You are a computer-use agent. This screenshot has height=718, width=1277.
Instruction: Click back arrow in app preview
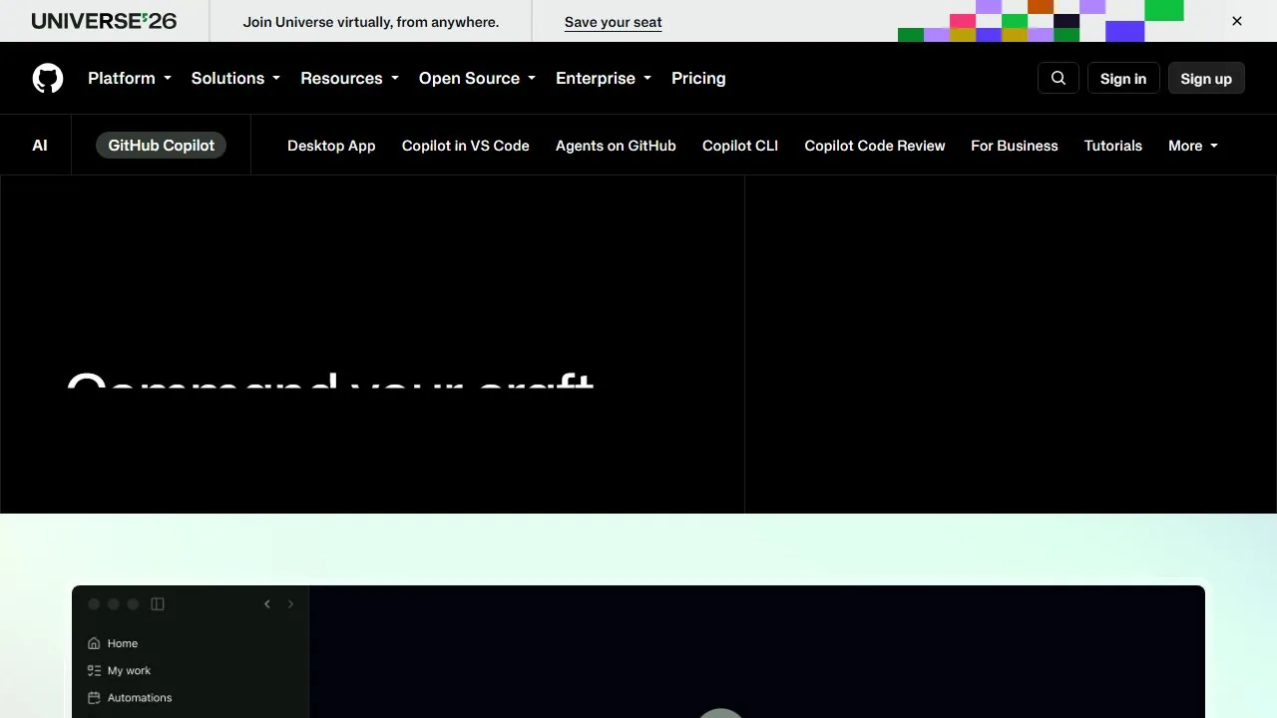[x=267, y=604]
